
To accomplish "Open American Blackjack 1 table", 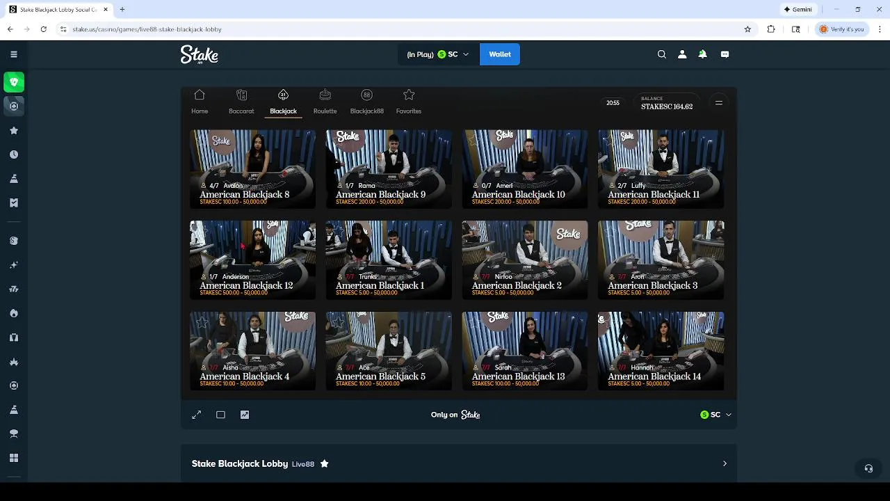I will pyautogui.click(x=389, y=260).
